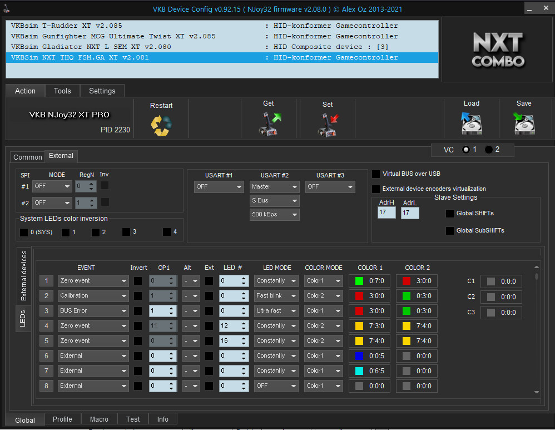Viewport: 555px width, 430px height.
Task: Click LED # field in row 4
Action: pyautogui.click(x=234, y=326)
